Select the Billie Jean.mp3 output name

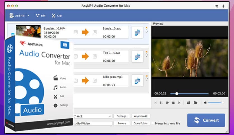[113, 77]
